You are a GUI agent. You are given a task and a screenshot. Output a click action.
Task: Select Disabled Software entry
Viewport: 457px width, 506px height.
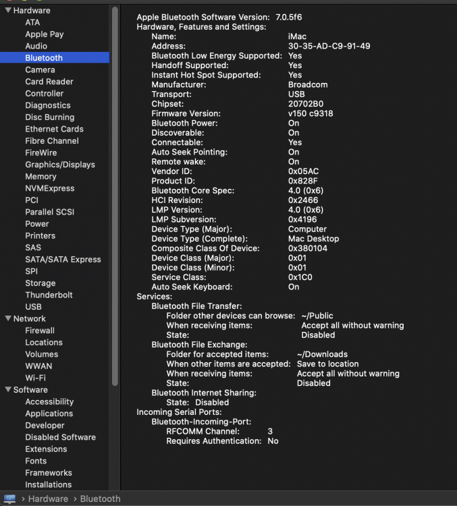[x=60, y=437]
